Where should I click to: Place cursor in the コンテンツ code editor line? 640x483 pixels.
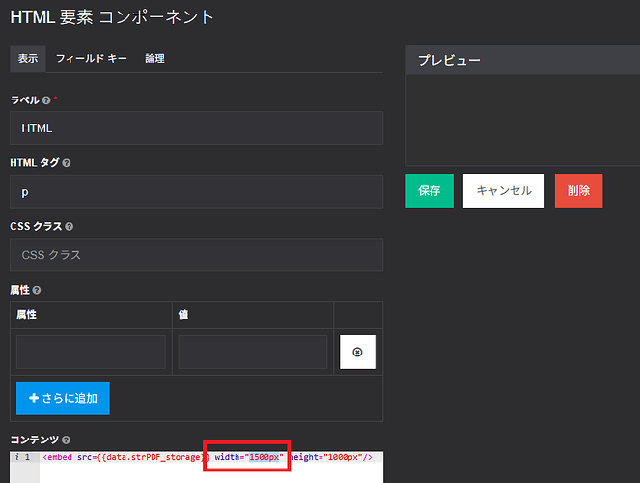(x=211, y=457)
